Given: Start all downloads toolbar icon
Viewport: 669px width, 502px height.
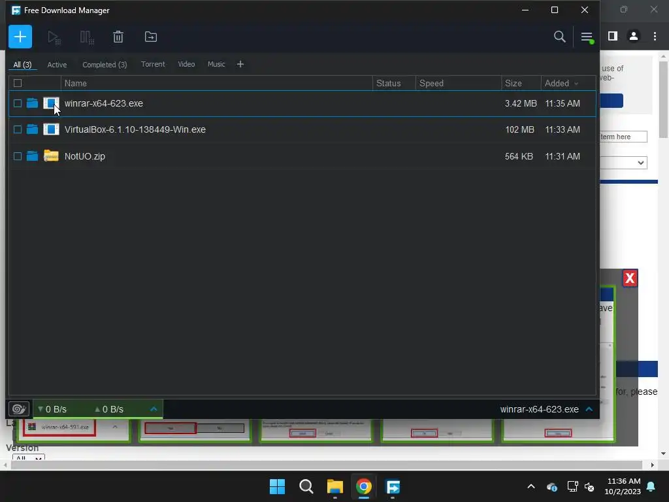Looking at the screenshot, I should 54,37.
